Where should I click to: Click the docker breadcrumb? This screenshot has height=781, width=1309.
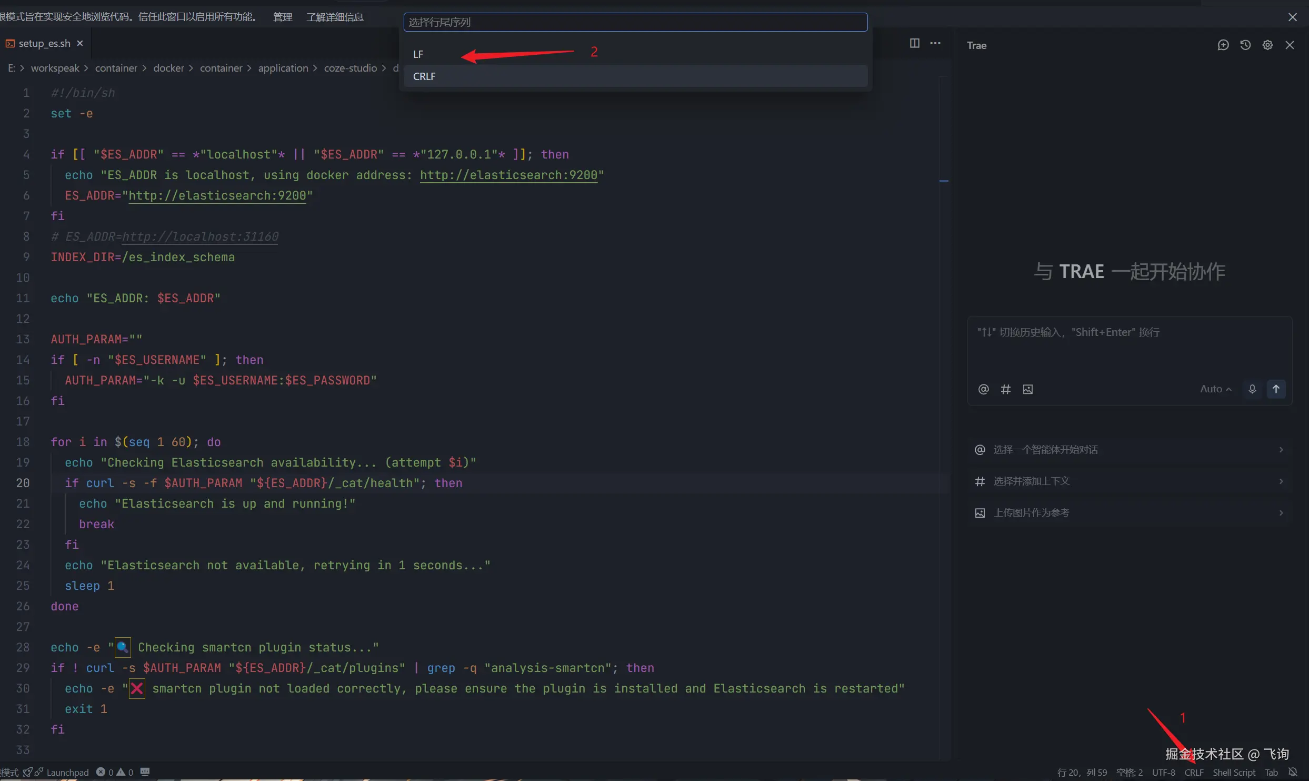tap(168, 68)
